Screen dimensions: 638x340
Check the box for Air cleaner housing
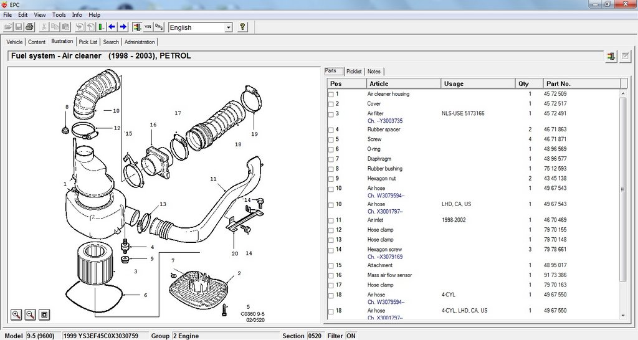tap(331, 95)
